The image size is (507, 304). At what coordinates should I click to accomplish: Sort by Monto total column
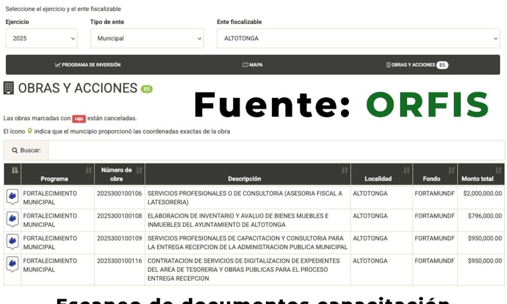point(499,170)
